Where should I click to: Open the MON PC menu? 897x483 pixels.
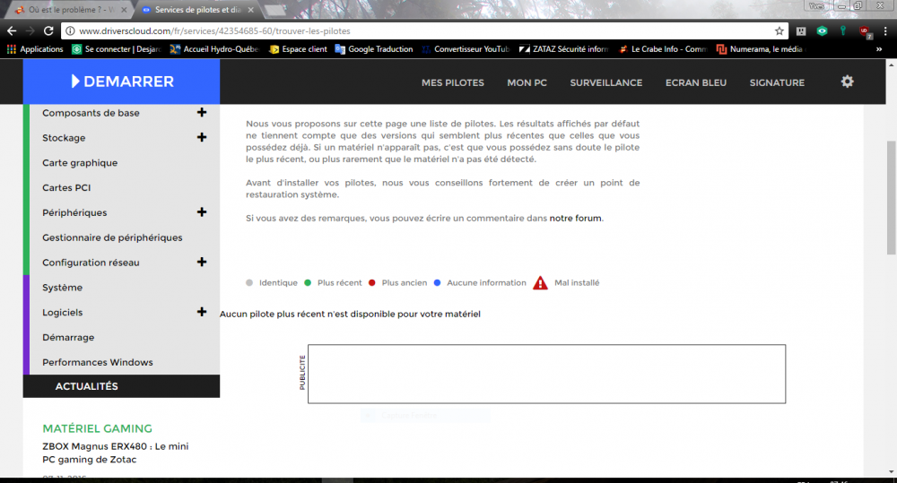(527, 82)
